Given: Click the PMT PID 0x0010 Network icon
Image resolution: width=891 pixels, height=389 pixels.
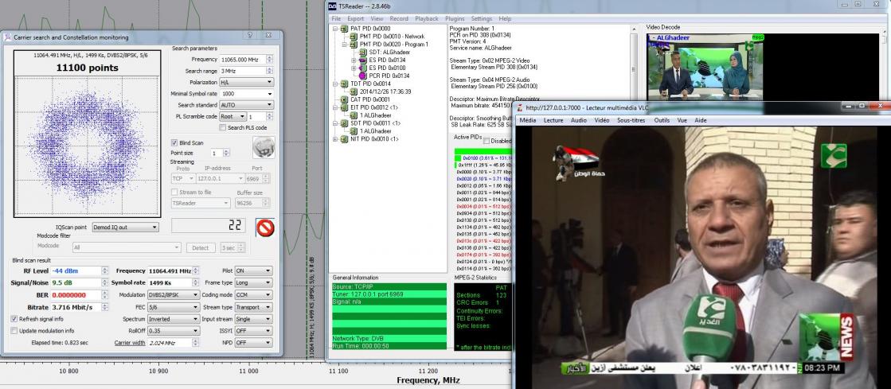Looking at the screenshot, I should click(354, 37).
